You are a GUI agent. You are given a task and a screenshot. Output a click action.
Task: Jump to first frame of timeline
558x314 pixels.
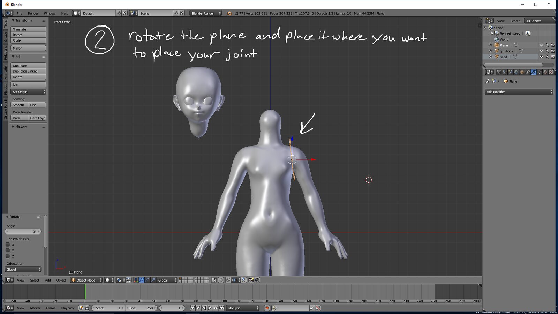(193, 308)
